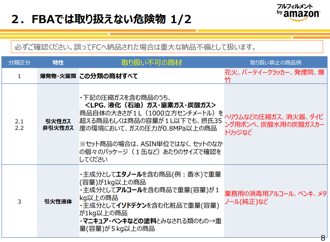Click the classification '2.1 2.2' cell
330x242 pixels.
19,124
